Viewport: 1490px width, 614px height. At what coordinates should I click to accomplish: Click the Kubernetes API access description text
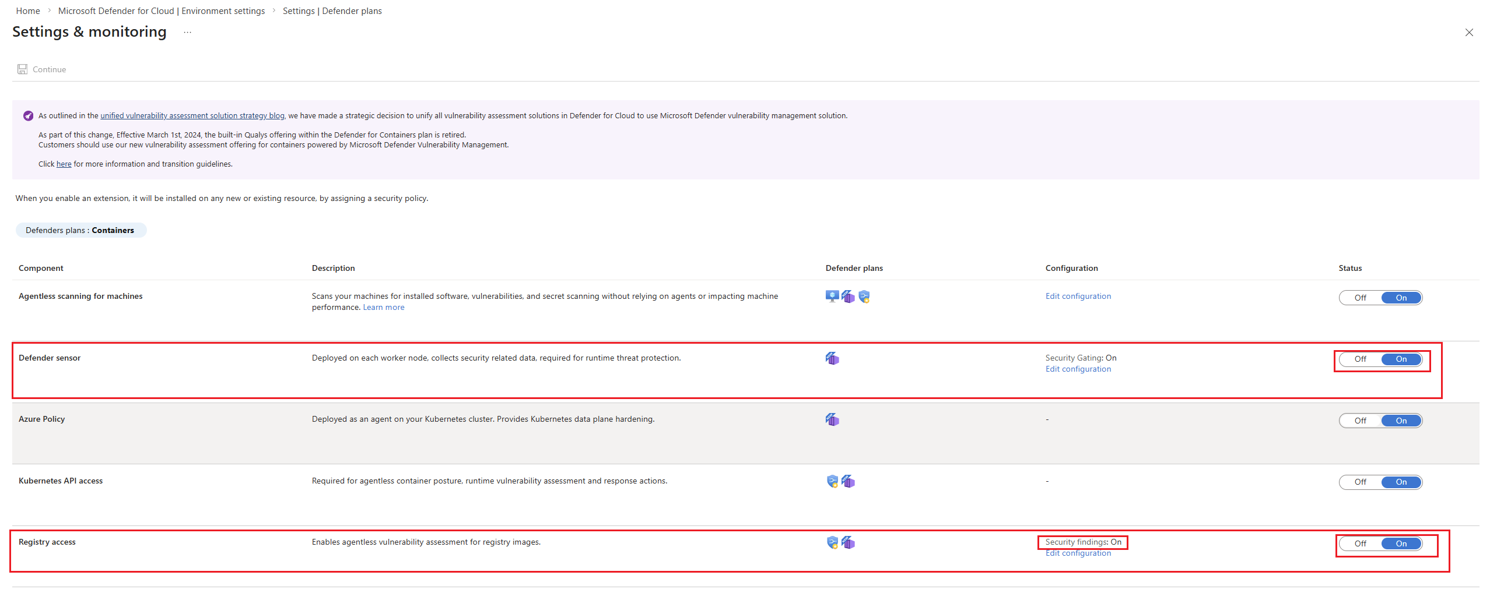pos(490,481)
